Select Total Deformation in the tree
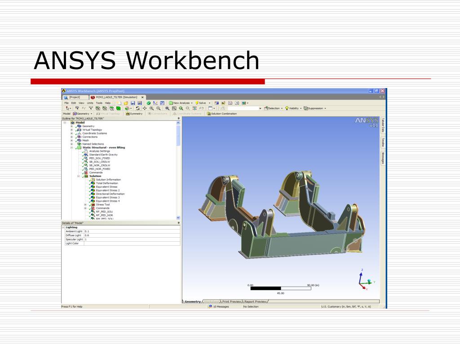The height and width of the screenshot is (345, 460). [107, 183]
